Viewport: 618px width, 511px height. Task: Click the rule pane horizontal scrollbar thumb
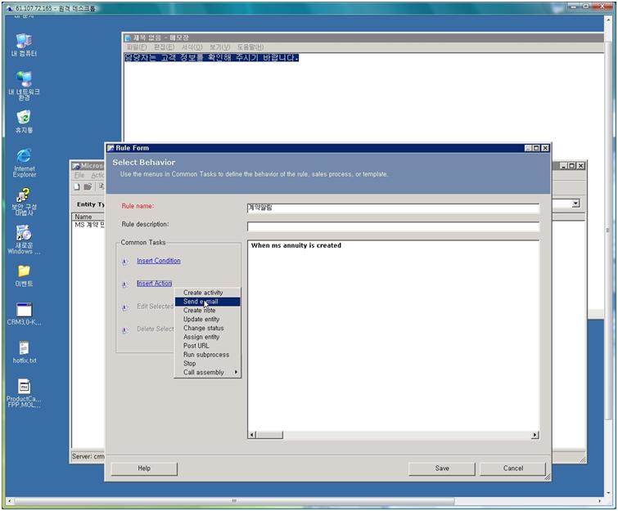tap(269, 435)
